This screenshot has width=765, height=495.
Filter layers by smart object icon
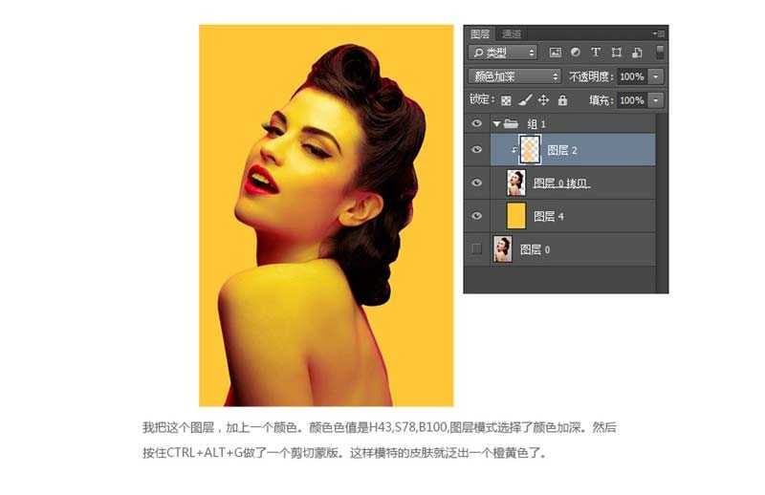[x=637, y=53]
